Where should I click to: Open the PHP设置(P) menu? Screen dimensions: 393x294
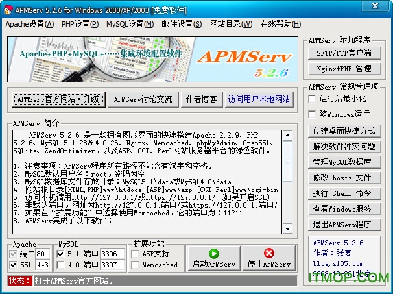80,24
